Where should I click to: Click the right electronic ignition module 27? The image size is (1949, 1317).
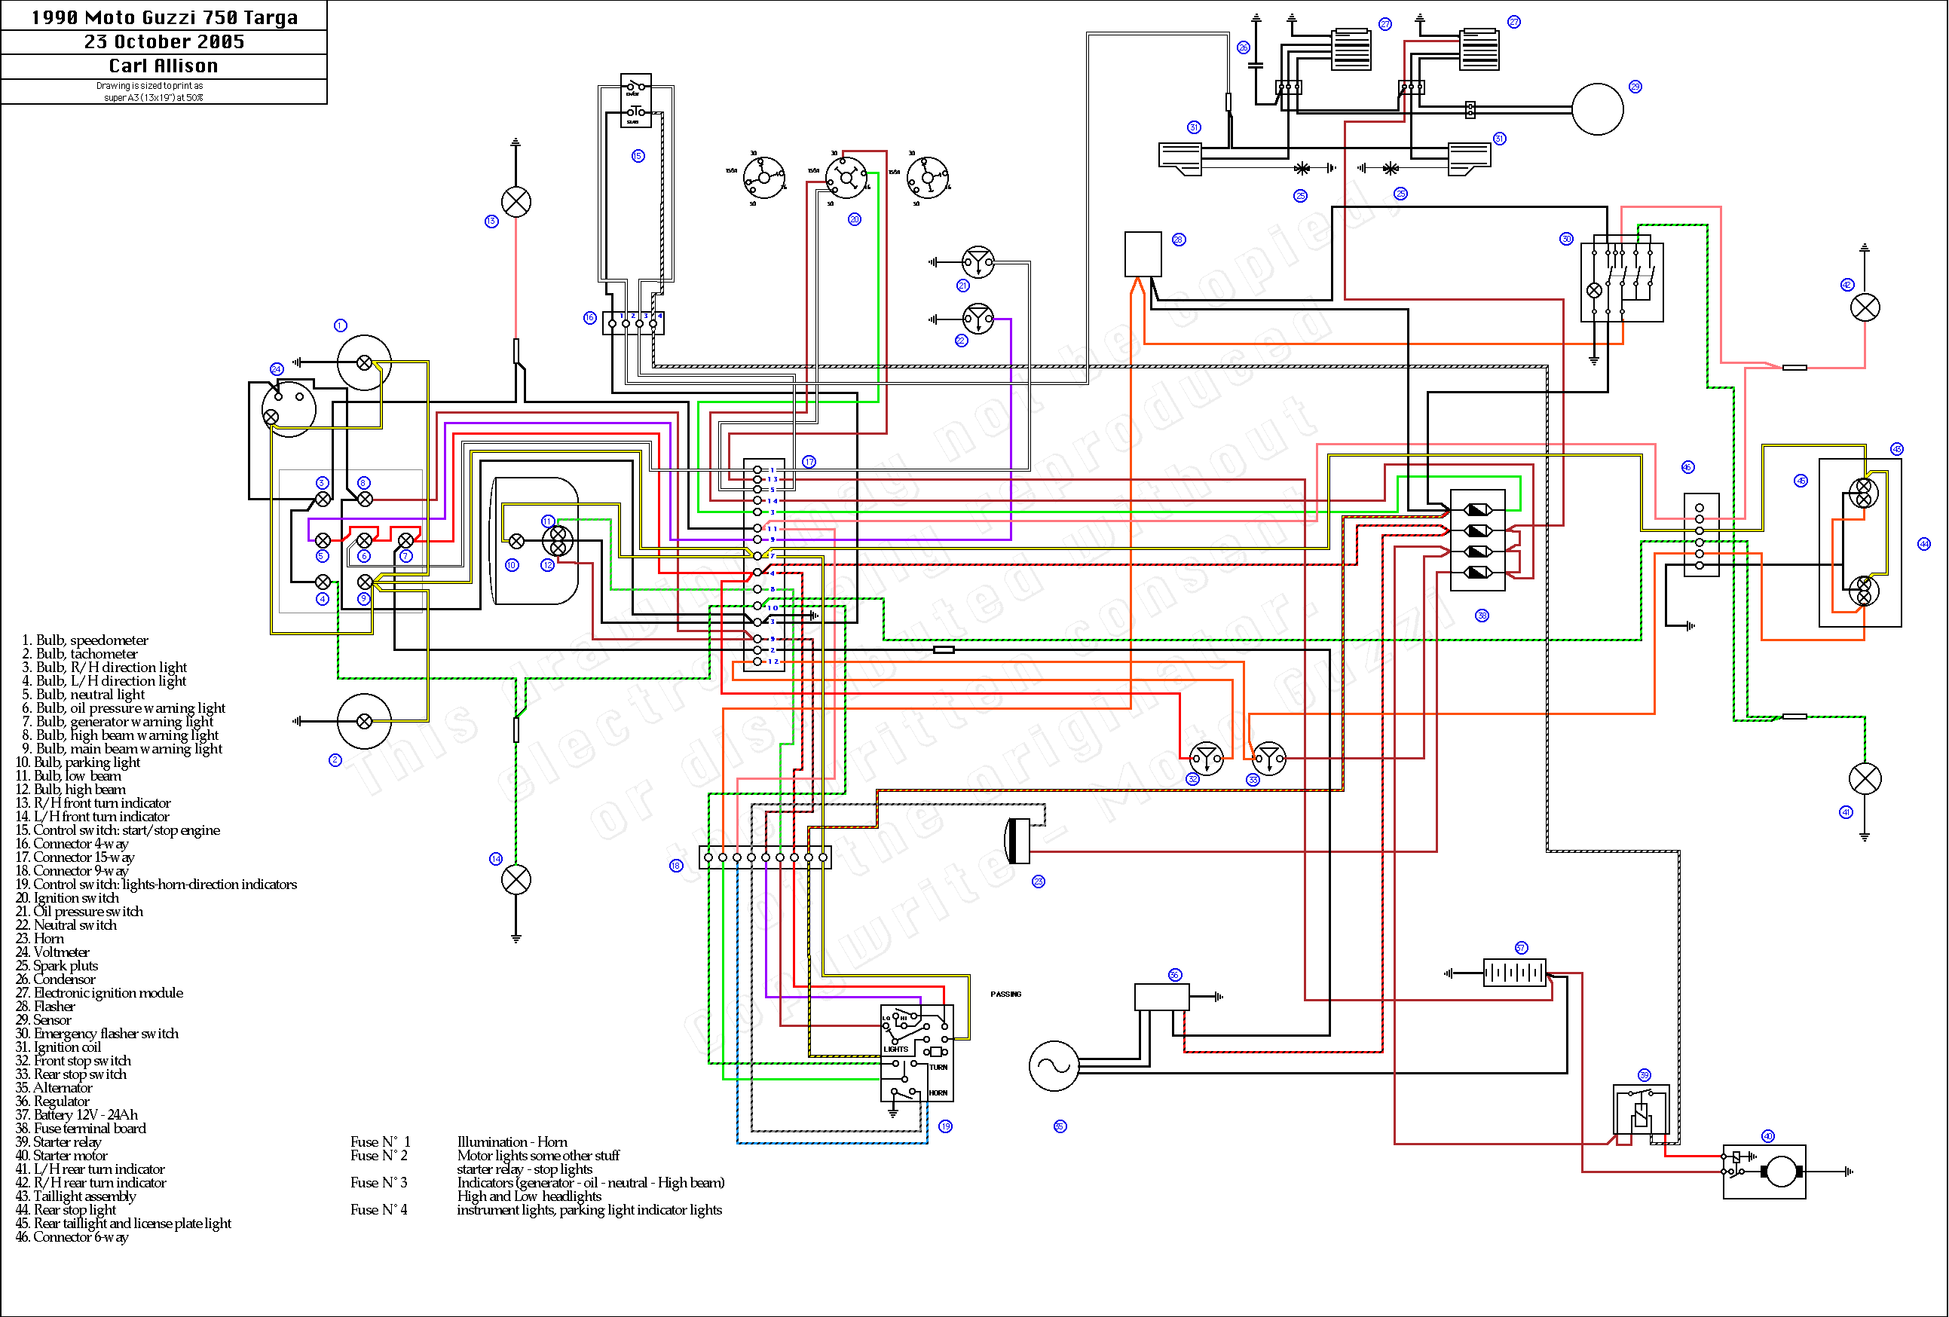coord(1480,49)
